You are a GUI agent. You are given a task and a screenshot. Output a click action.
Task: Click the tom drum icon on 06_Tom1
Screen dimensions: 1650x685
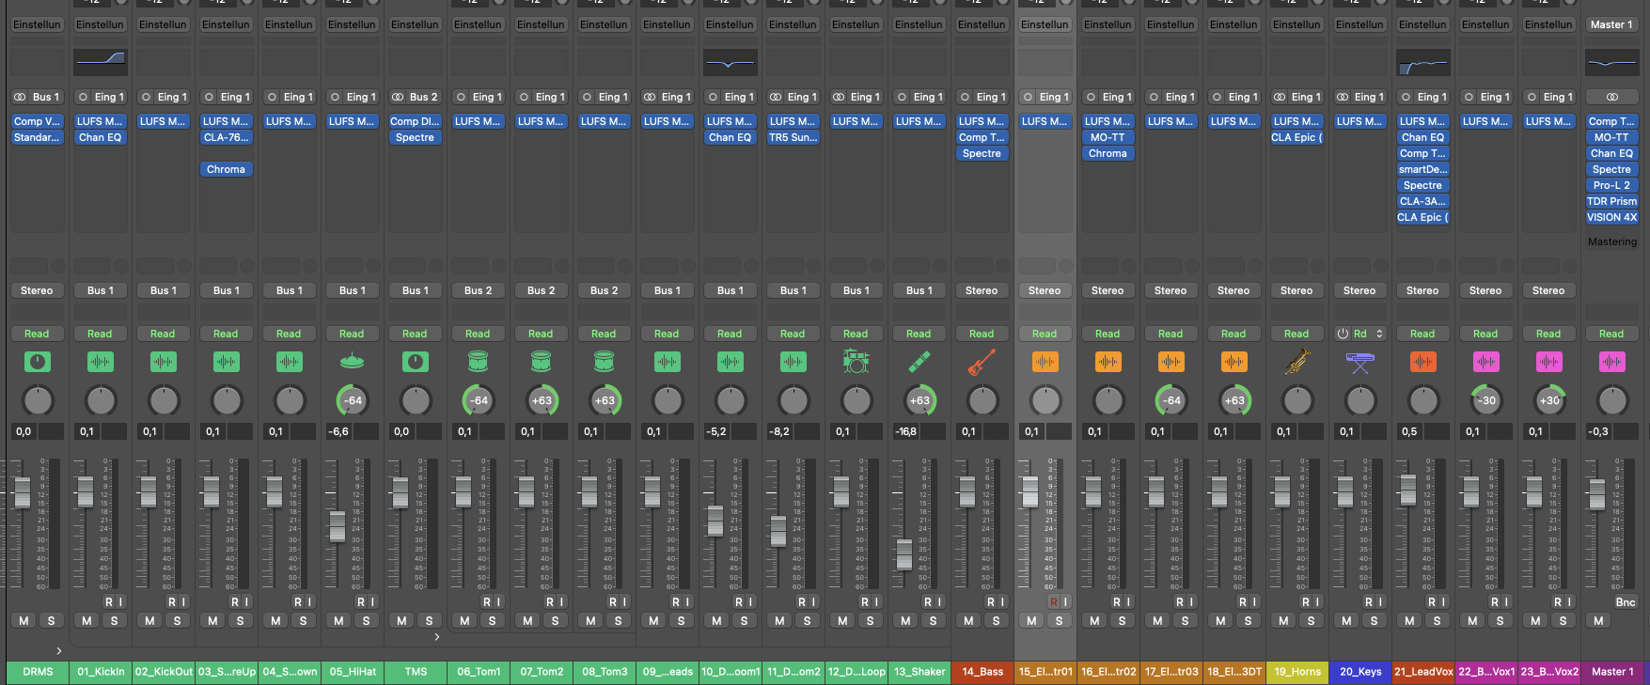pyautogui.click(x=478, y=362)
